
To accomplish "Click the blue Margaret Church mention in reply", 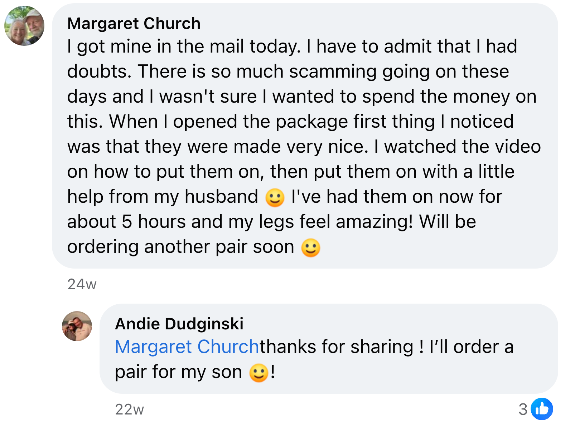I will [187, 347].
